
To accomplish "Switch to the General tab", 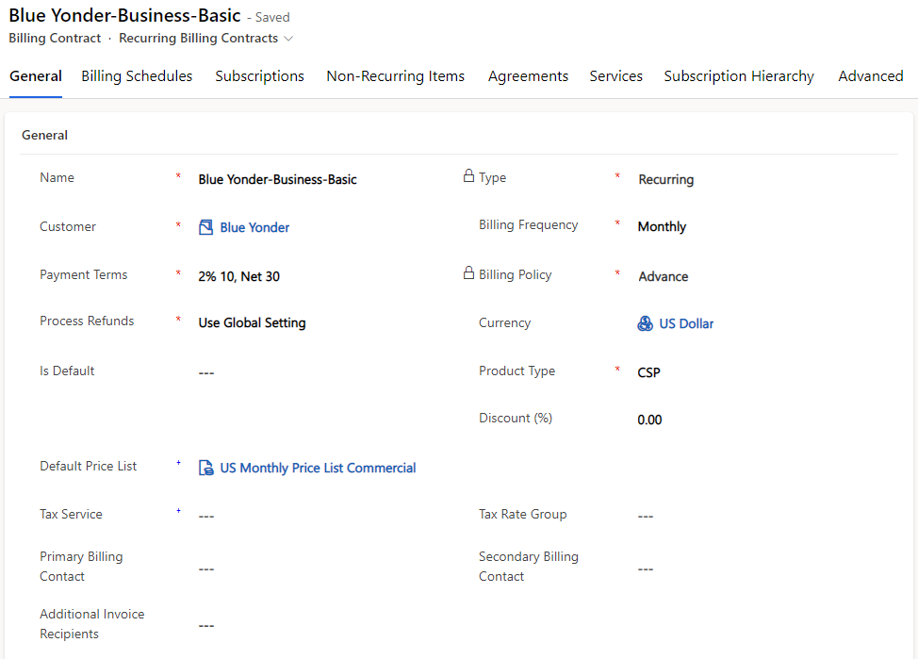I will 36,76.
